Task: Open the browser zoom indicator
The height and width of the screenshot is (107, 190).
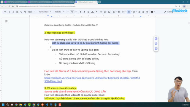Action: point(176,6)
